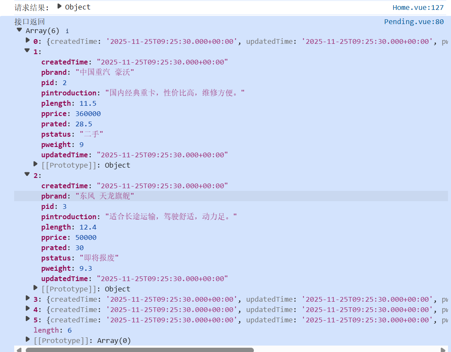This screenshot has height=352, width=451.
Task: Select pbrand value "东风 天龙旗舰"
Action: click(105, 196)
